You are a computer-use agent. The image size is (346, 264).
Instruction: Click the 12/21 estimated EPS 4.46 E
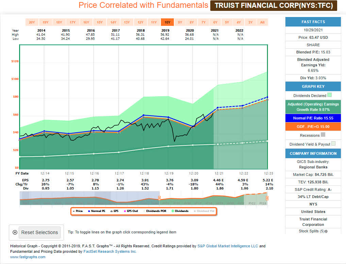[218, 180]
